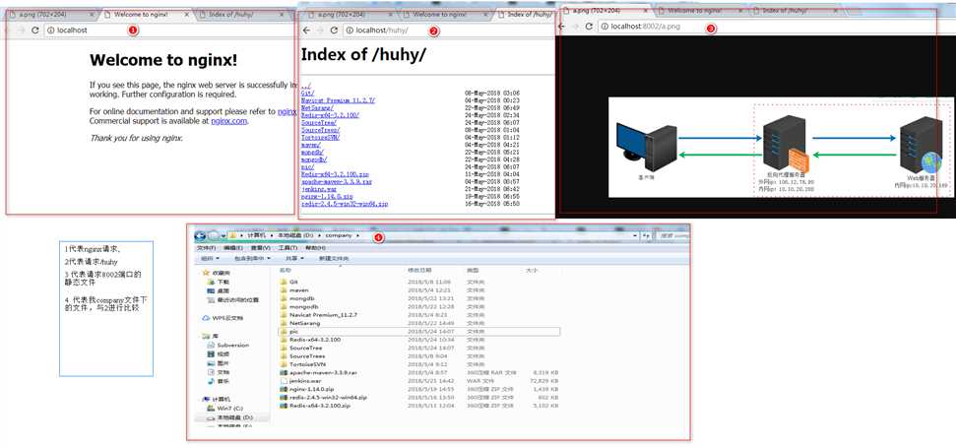Click the 音乐 music library icon
The height and width of the screenshot is (447, 956).
click(x=211, y=381)
